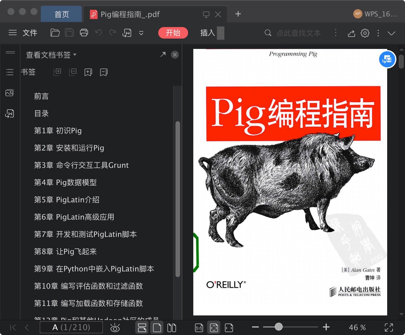Toggle eye protection mode icon
Viewport: 405px width, 335px height.
pos(115,328)
